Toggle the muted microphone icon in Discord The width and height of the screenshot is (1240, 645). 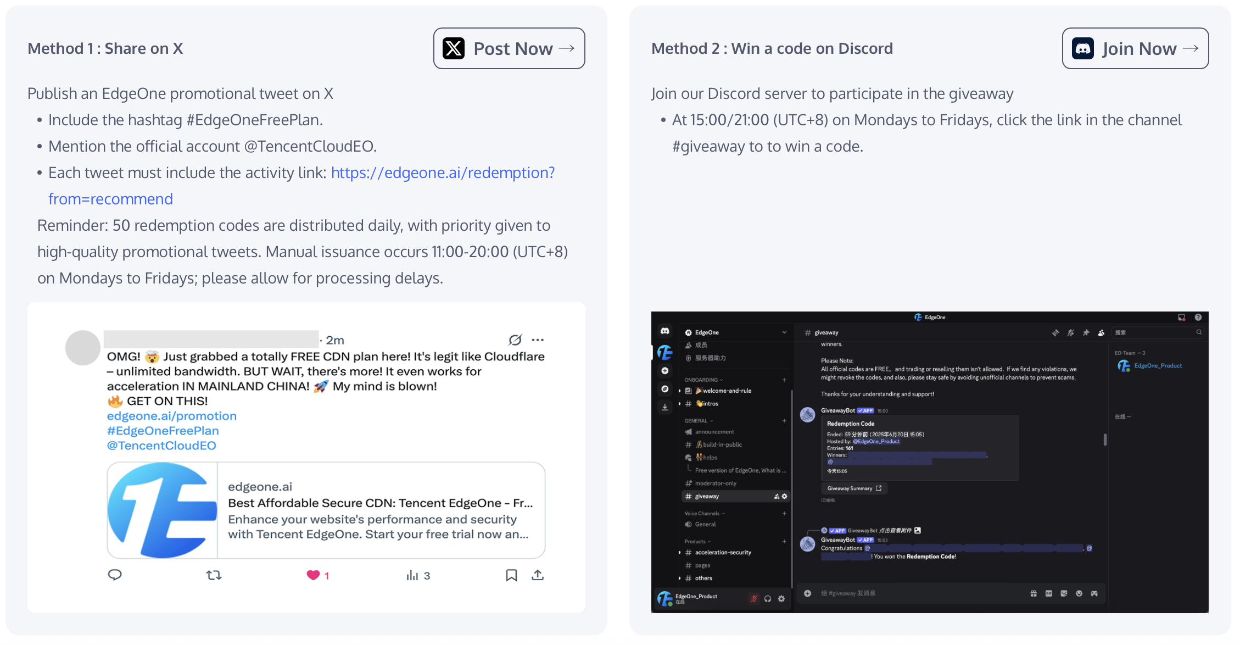point(754,599)
